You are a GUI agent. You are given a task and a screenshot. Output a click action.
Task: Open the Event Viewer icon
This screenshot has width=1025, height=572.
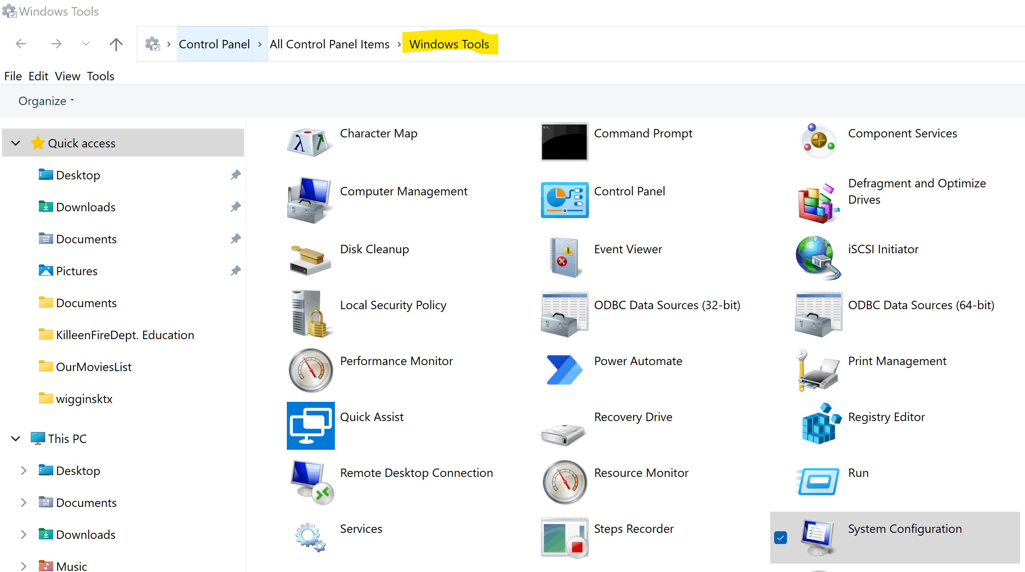point(564,257)
